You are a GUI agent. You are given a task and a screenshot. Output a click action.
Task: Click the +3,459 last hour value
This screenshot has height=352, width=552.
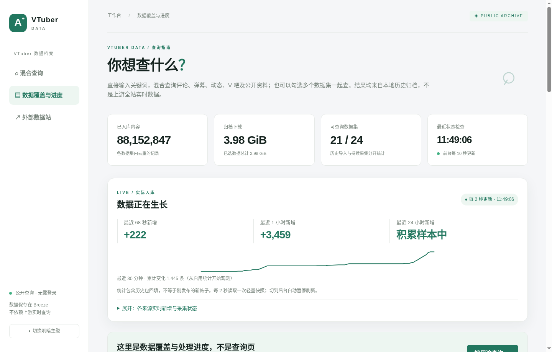(x=275, y=235)
